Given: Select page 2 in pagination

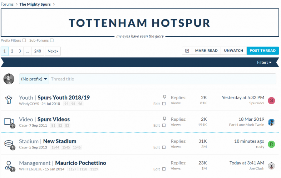Looking at the screenshot, I should 12,51.
